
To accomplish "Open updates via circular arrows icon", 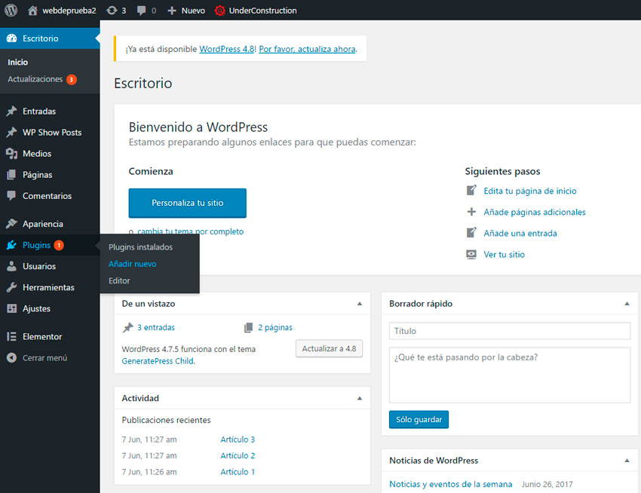I will click(x=114, y=11).
